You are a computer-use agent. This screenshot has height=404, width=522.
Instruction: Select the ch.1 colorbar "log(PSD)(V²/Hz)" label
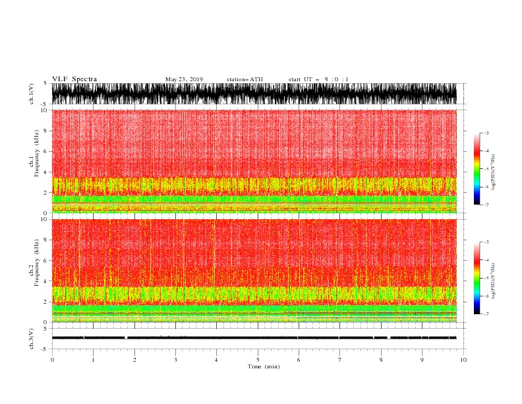pos(493,172)
